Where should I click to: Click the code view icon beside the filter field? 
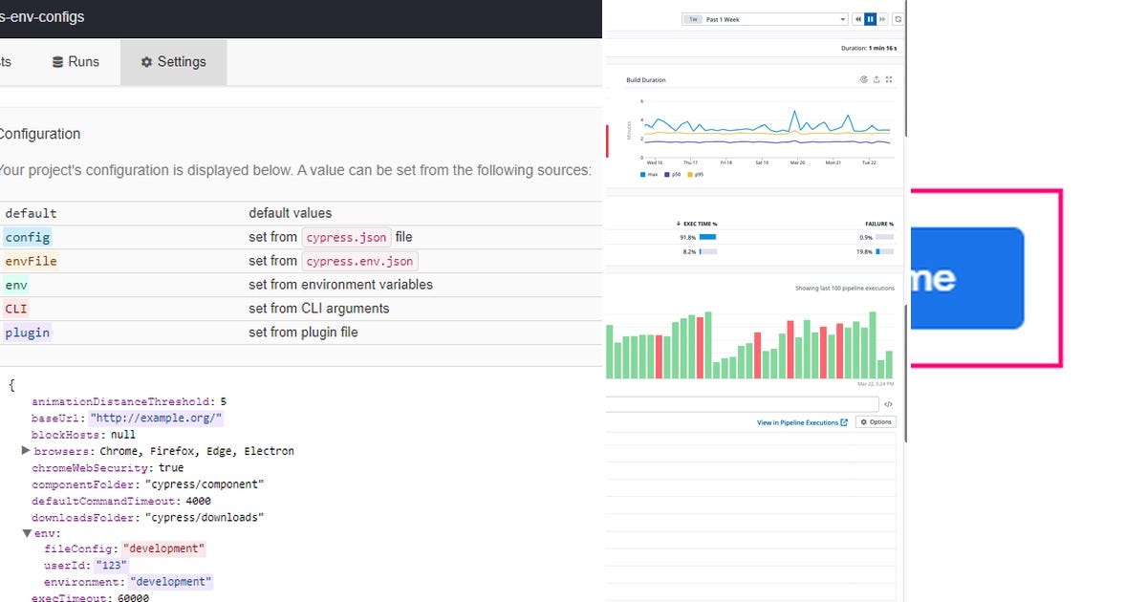(x=889, y=403)
